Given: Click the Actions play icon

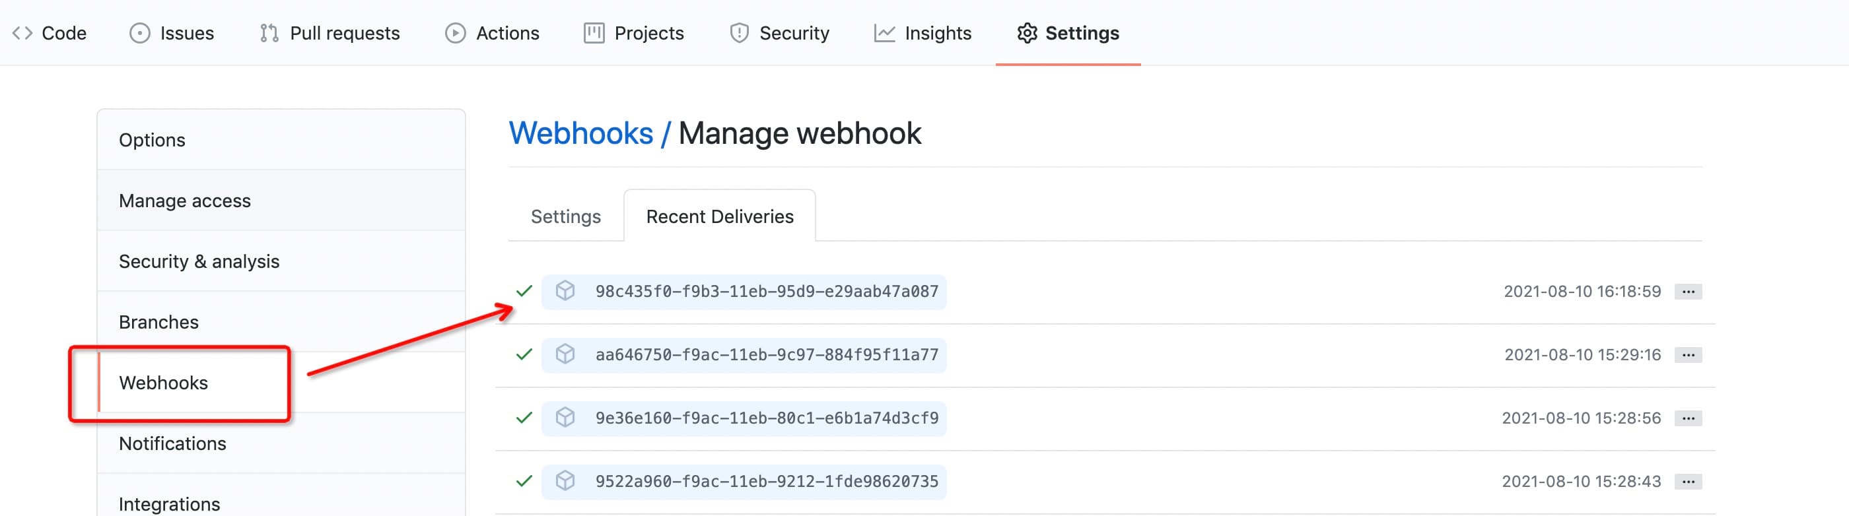Looking at the screenshot, I should [455, 33].
